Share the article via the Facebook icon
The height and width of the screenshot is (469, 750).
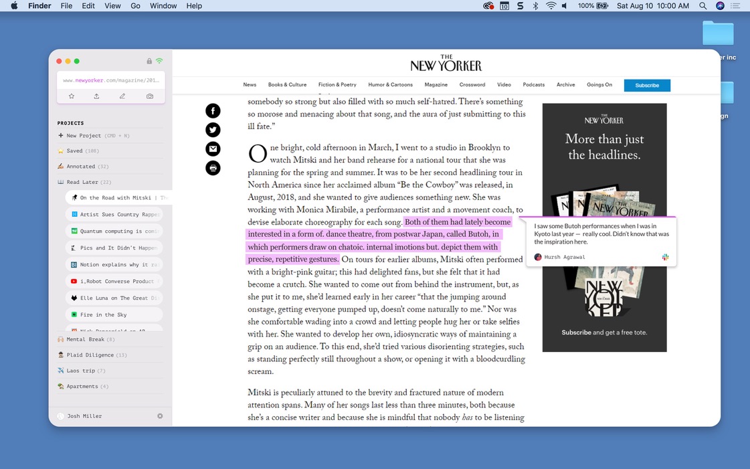(x=213, y=111)
